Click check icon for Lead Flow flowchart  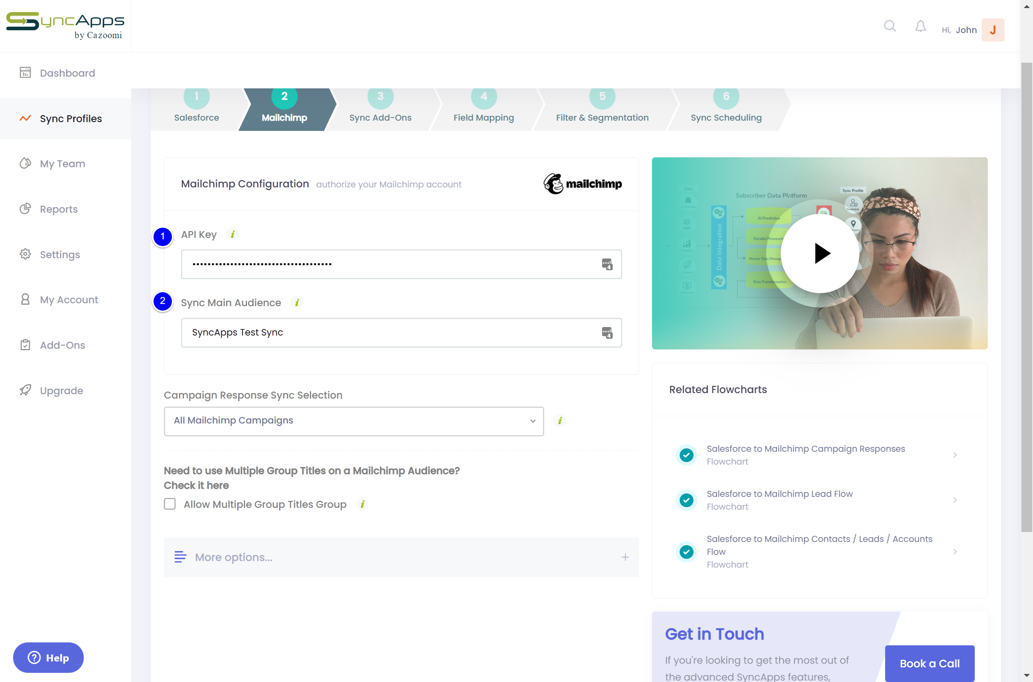pyautogui.click(x=686, y=500)
